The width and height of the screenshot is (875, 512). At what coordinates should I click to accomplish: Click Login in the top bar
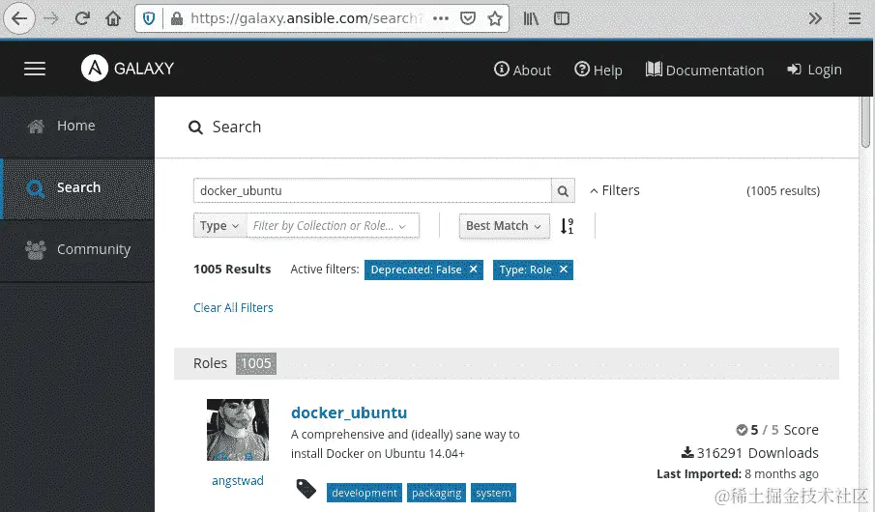point(814,70)
